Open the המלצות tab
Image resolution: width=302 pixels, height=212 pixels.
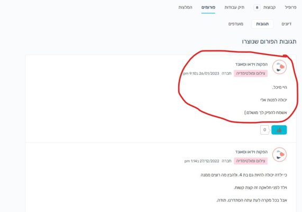[x=185, y=7]
